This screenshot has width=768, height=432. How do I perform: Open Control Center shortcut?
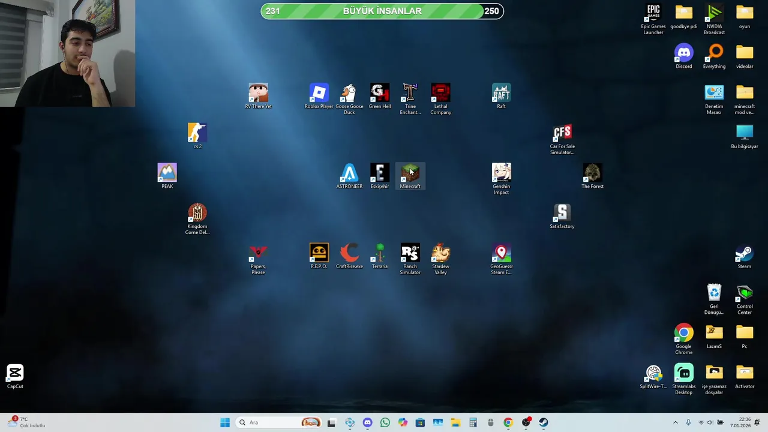click(745, 299)
